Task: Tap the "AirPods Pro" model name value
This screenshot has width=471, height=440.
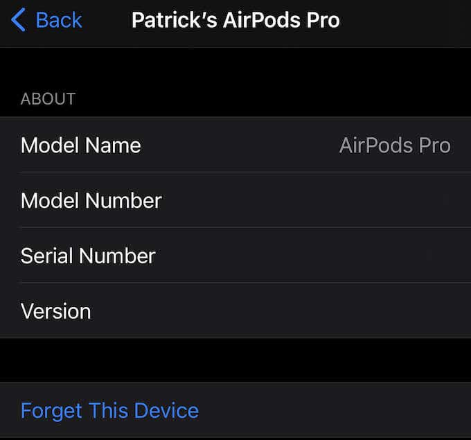Action: coord(395,145)
